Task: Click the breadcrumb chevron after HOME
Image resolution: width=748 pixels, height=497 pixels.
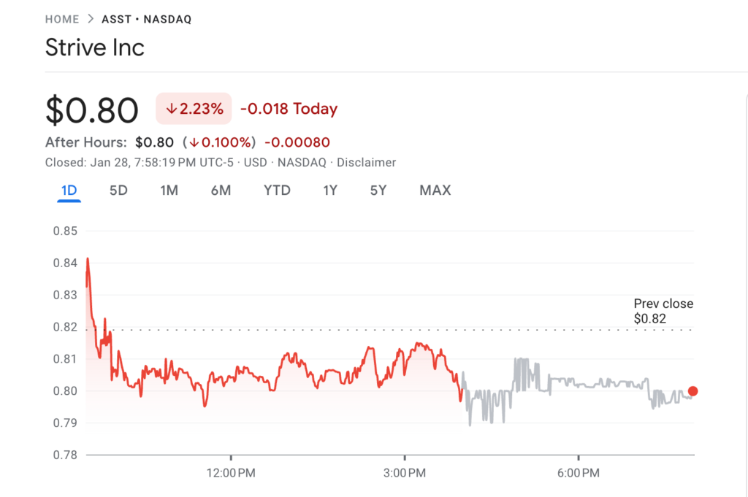Action: (91, 20)
